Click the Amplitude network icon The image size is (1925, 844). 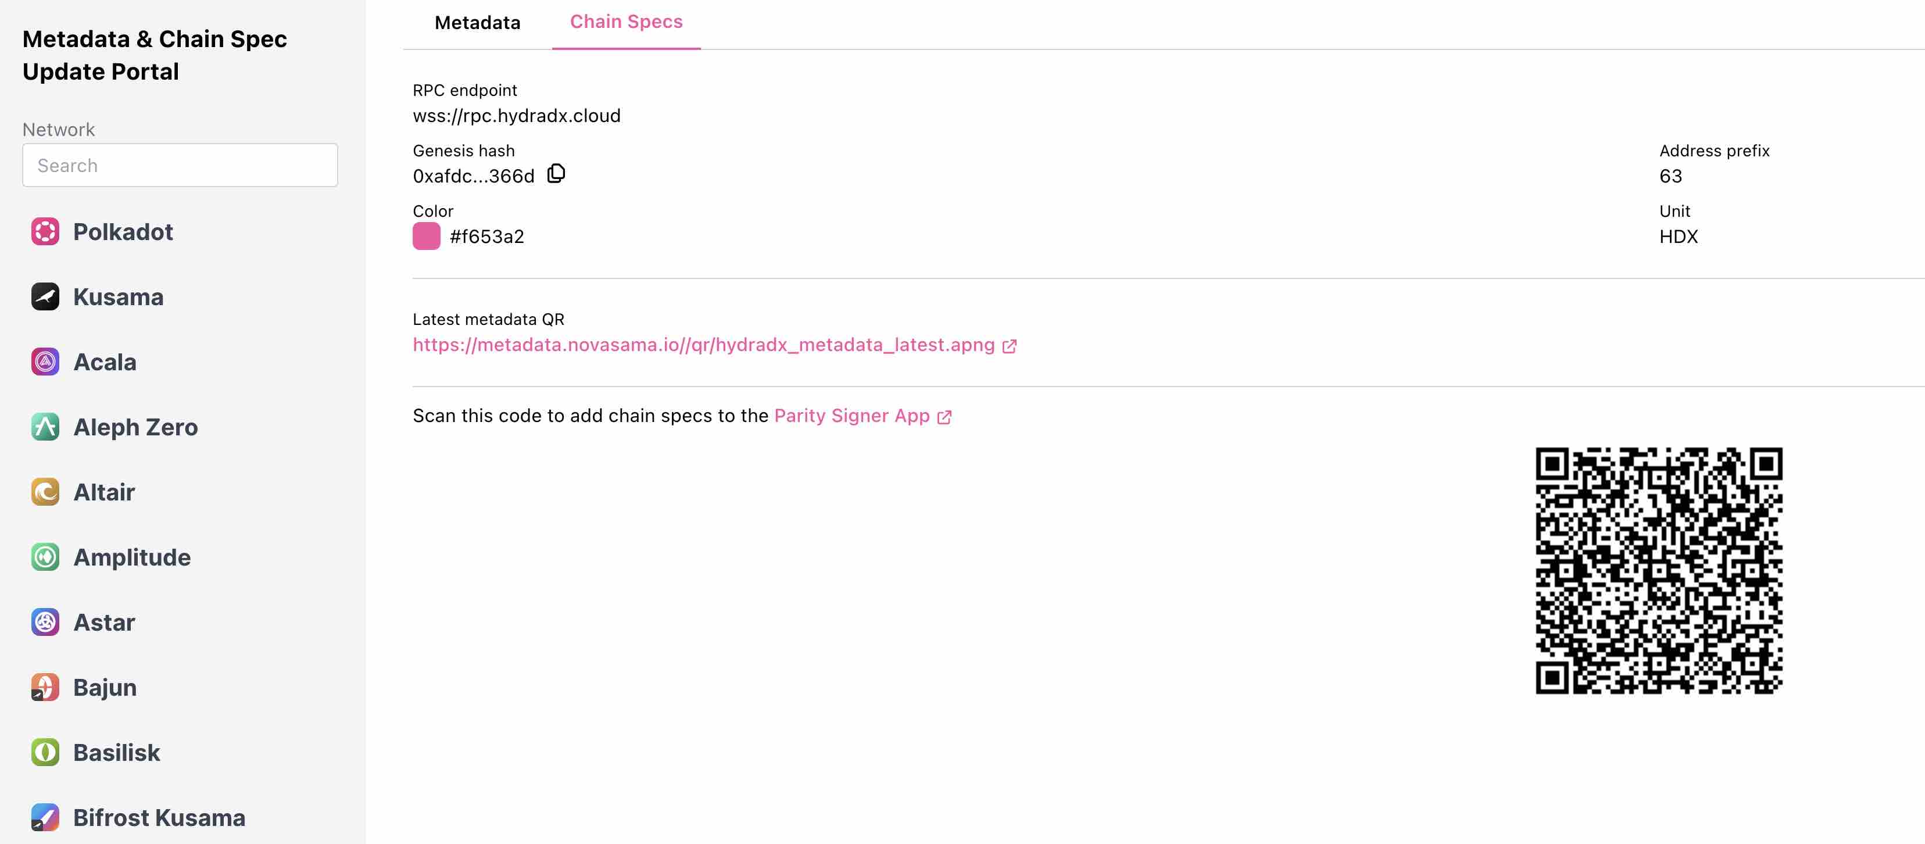pos(45,557)
